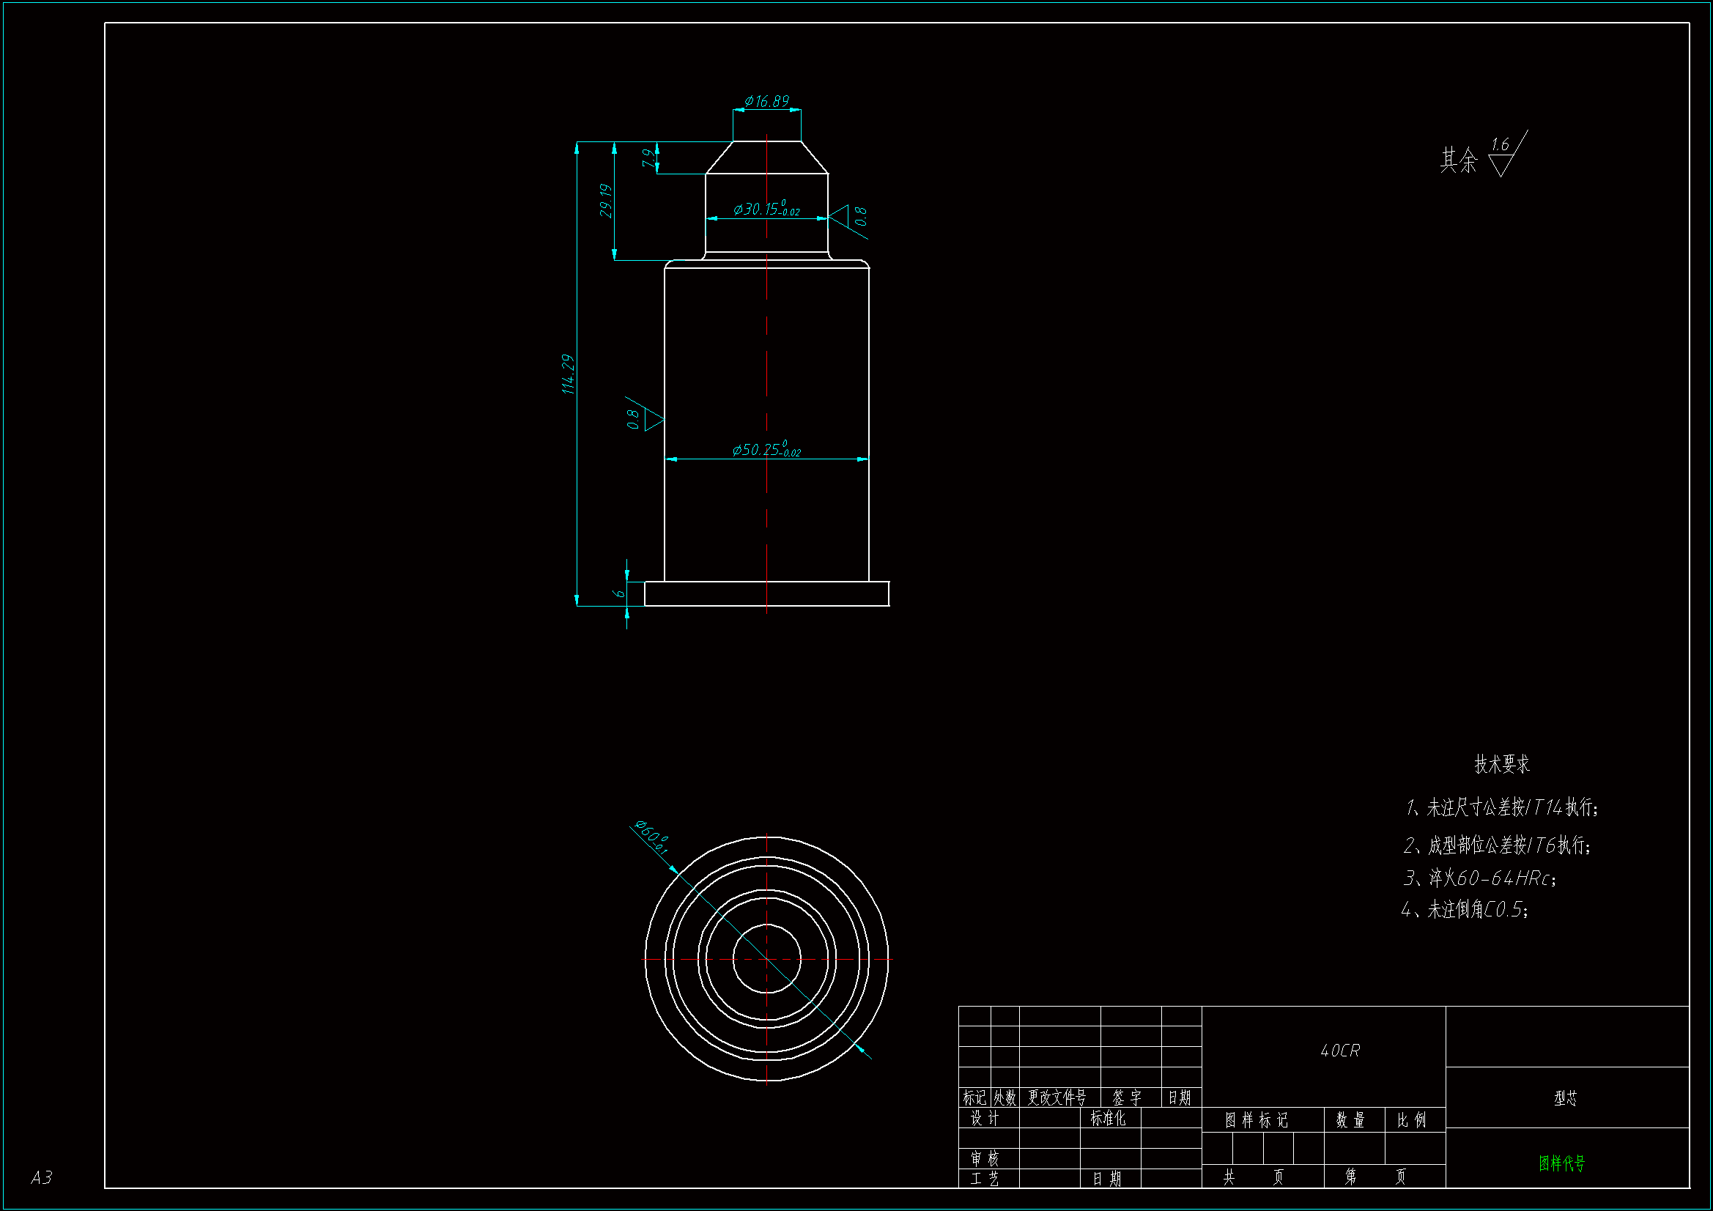Click the 114.29 overall height dimension
1713x1211 pixels.
coord(568,374)
